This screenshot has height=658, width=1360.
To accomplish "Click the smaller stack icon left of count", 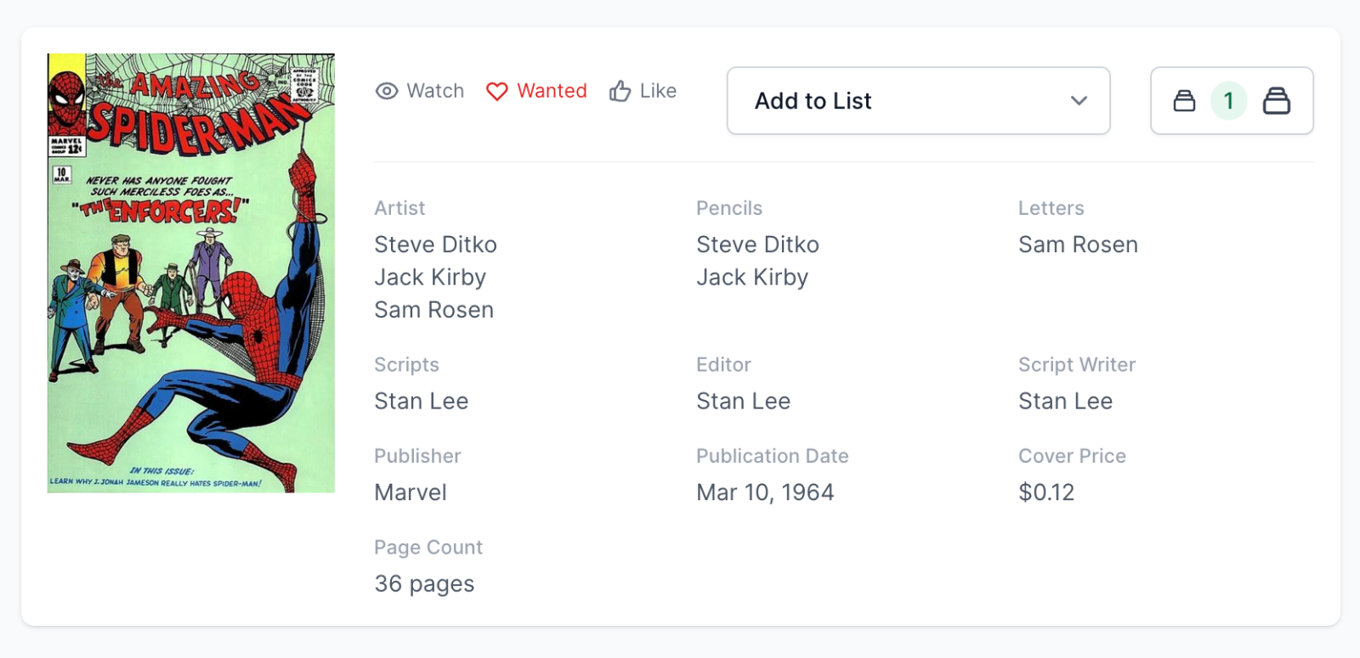I will coord(1184,101).
